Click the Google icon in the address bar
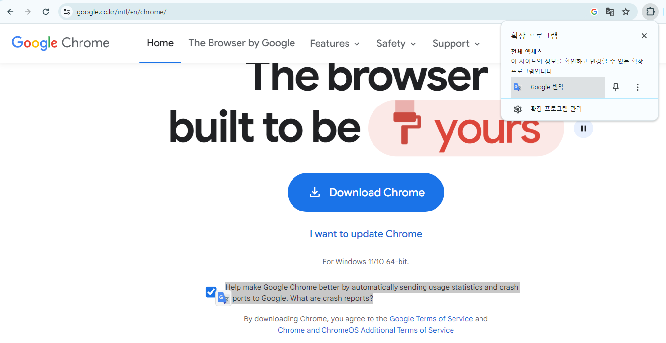 coord(594,12)
